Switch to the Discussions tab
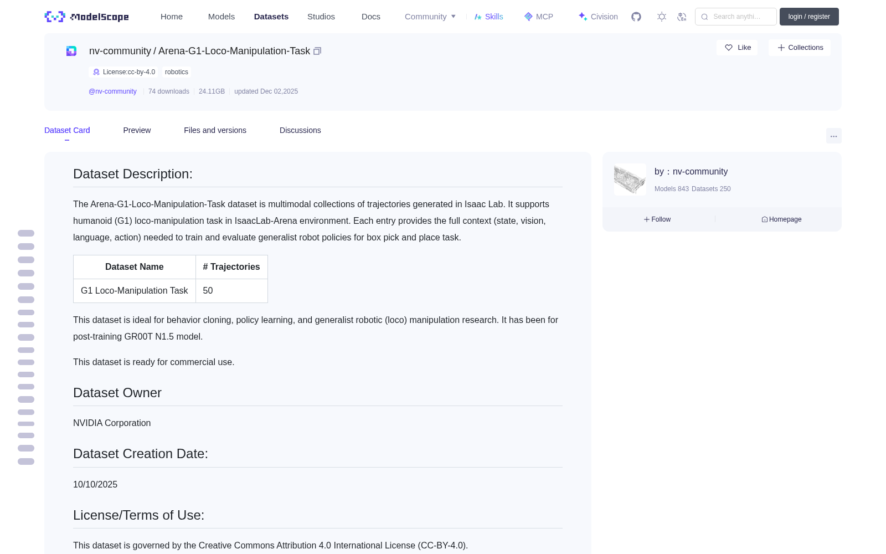The height and width of the screenshot is (554, 886). tap(300, 130)
